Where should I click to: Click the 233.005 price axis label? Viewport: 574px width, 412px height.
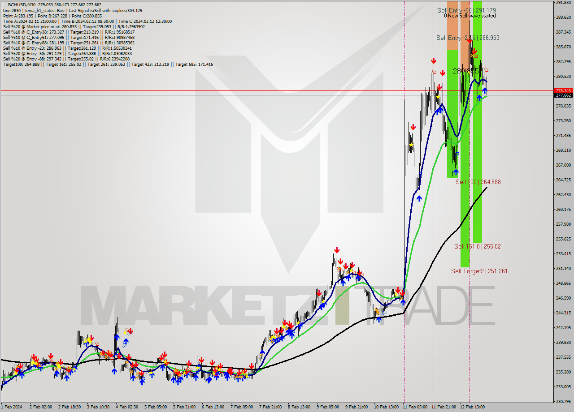[x=563, y=386]
